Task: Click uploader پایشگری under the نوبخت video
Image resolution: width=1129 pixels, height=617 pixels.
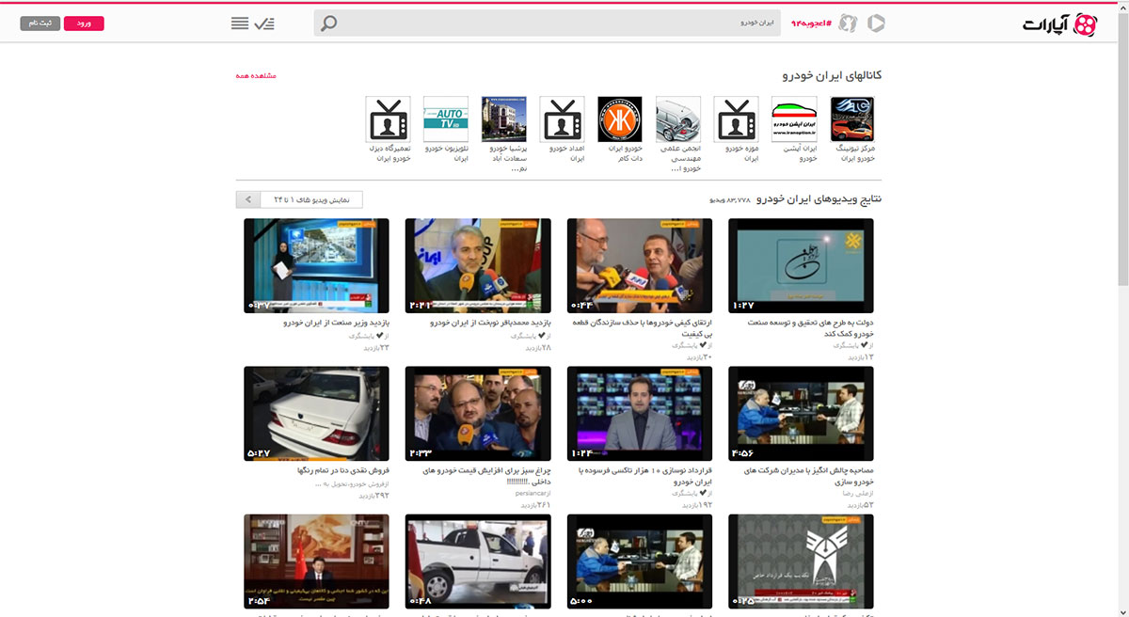Action: (x=522, y=335)
